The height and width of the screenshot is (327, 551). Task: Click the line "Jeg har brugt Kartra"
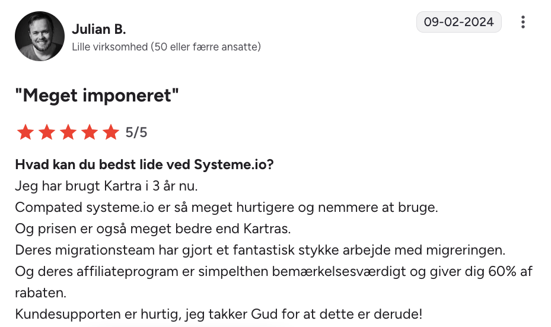(x=106, y=186)
